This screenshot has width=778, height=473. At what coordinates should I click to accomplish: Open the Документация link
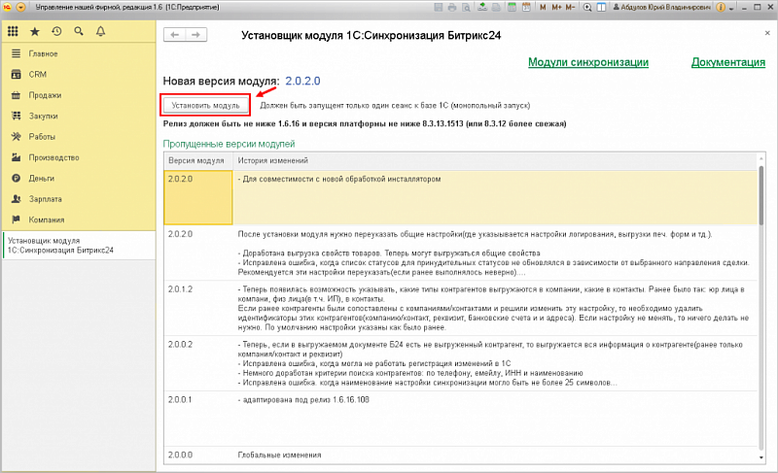click(x=727, y=62)
